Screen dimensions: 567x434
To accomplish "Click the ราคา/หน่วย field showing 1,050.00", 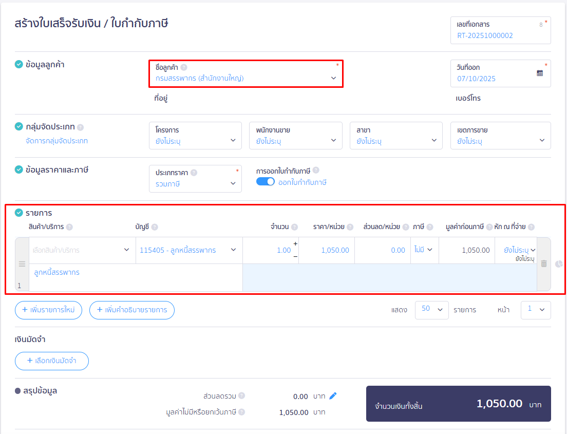I will (x=327, y=250).
